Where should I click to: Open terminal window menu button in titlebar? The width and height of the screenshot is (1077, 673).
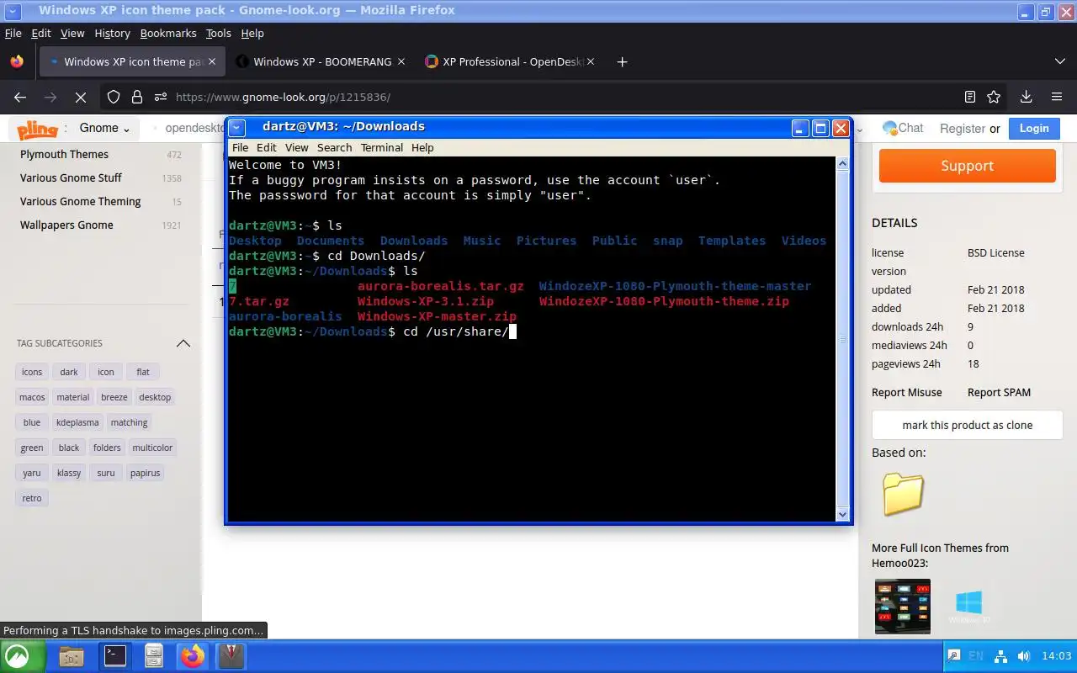coord(237,128)
